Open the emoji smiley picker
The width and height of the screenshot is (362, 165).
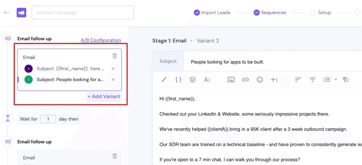[x=260, y=80]
